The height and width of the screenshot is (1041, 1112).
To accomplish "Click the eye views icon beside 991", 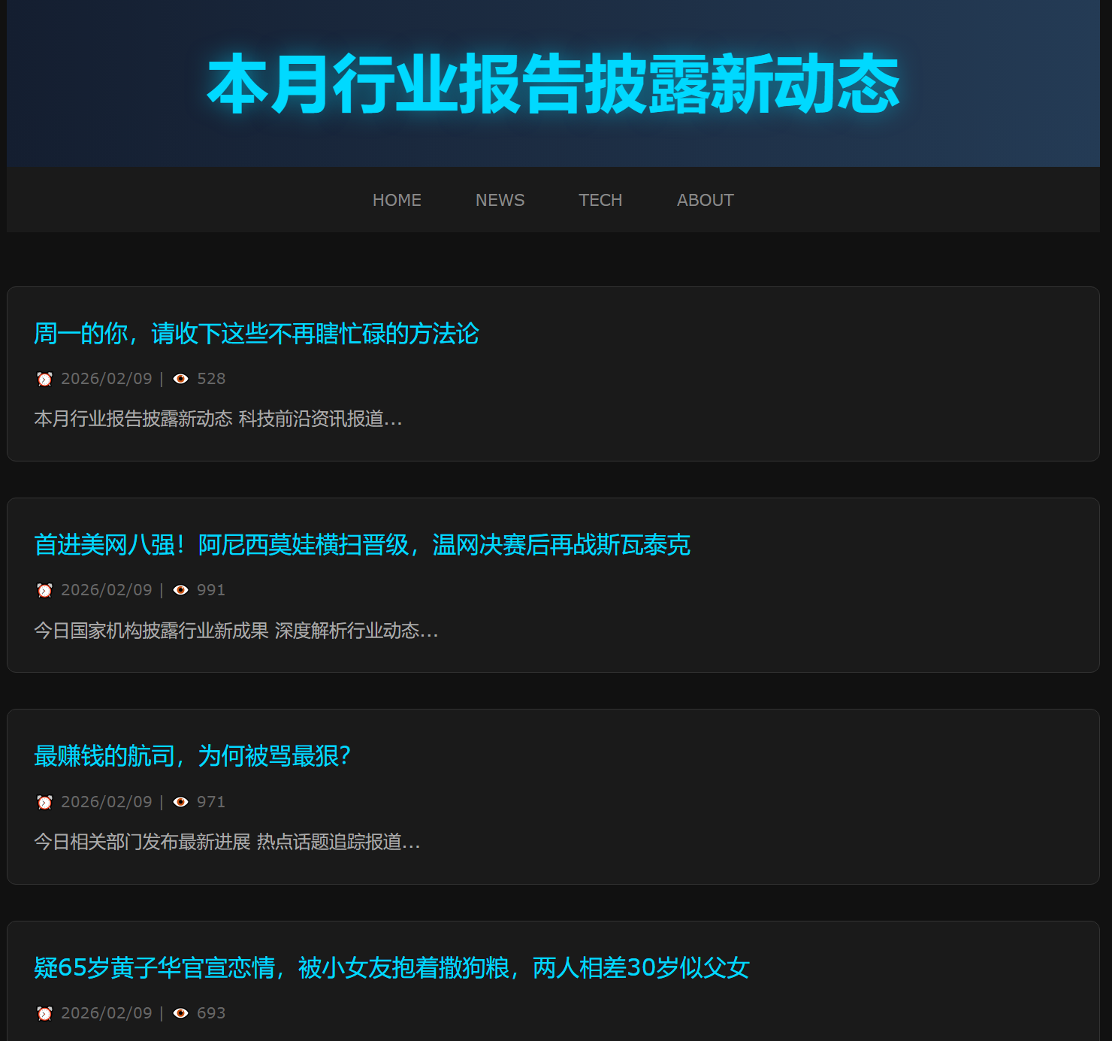I will 180,590.
